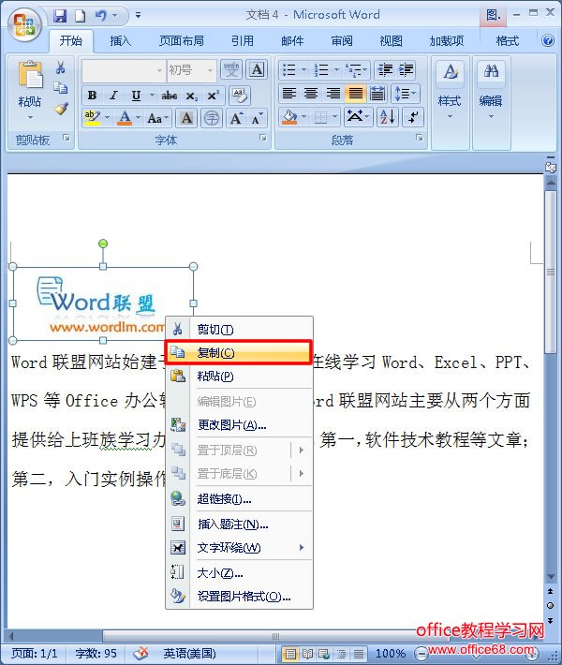Toggle Italic formatting
Screen dimensions: 562x665
(114, 96)
